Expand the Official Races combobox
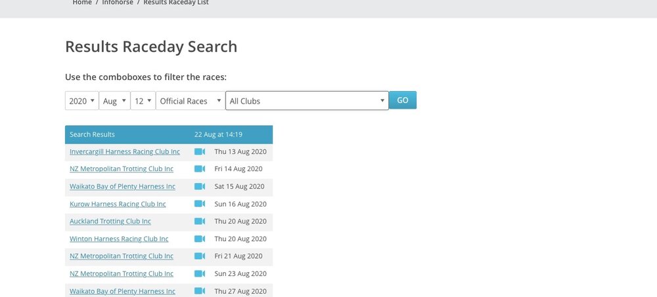Viewport: 657px width, 297px height. tap(191, 101)
